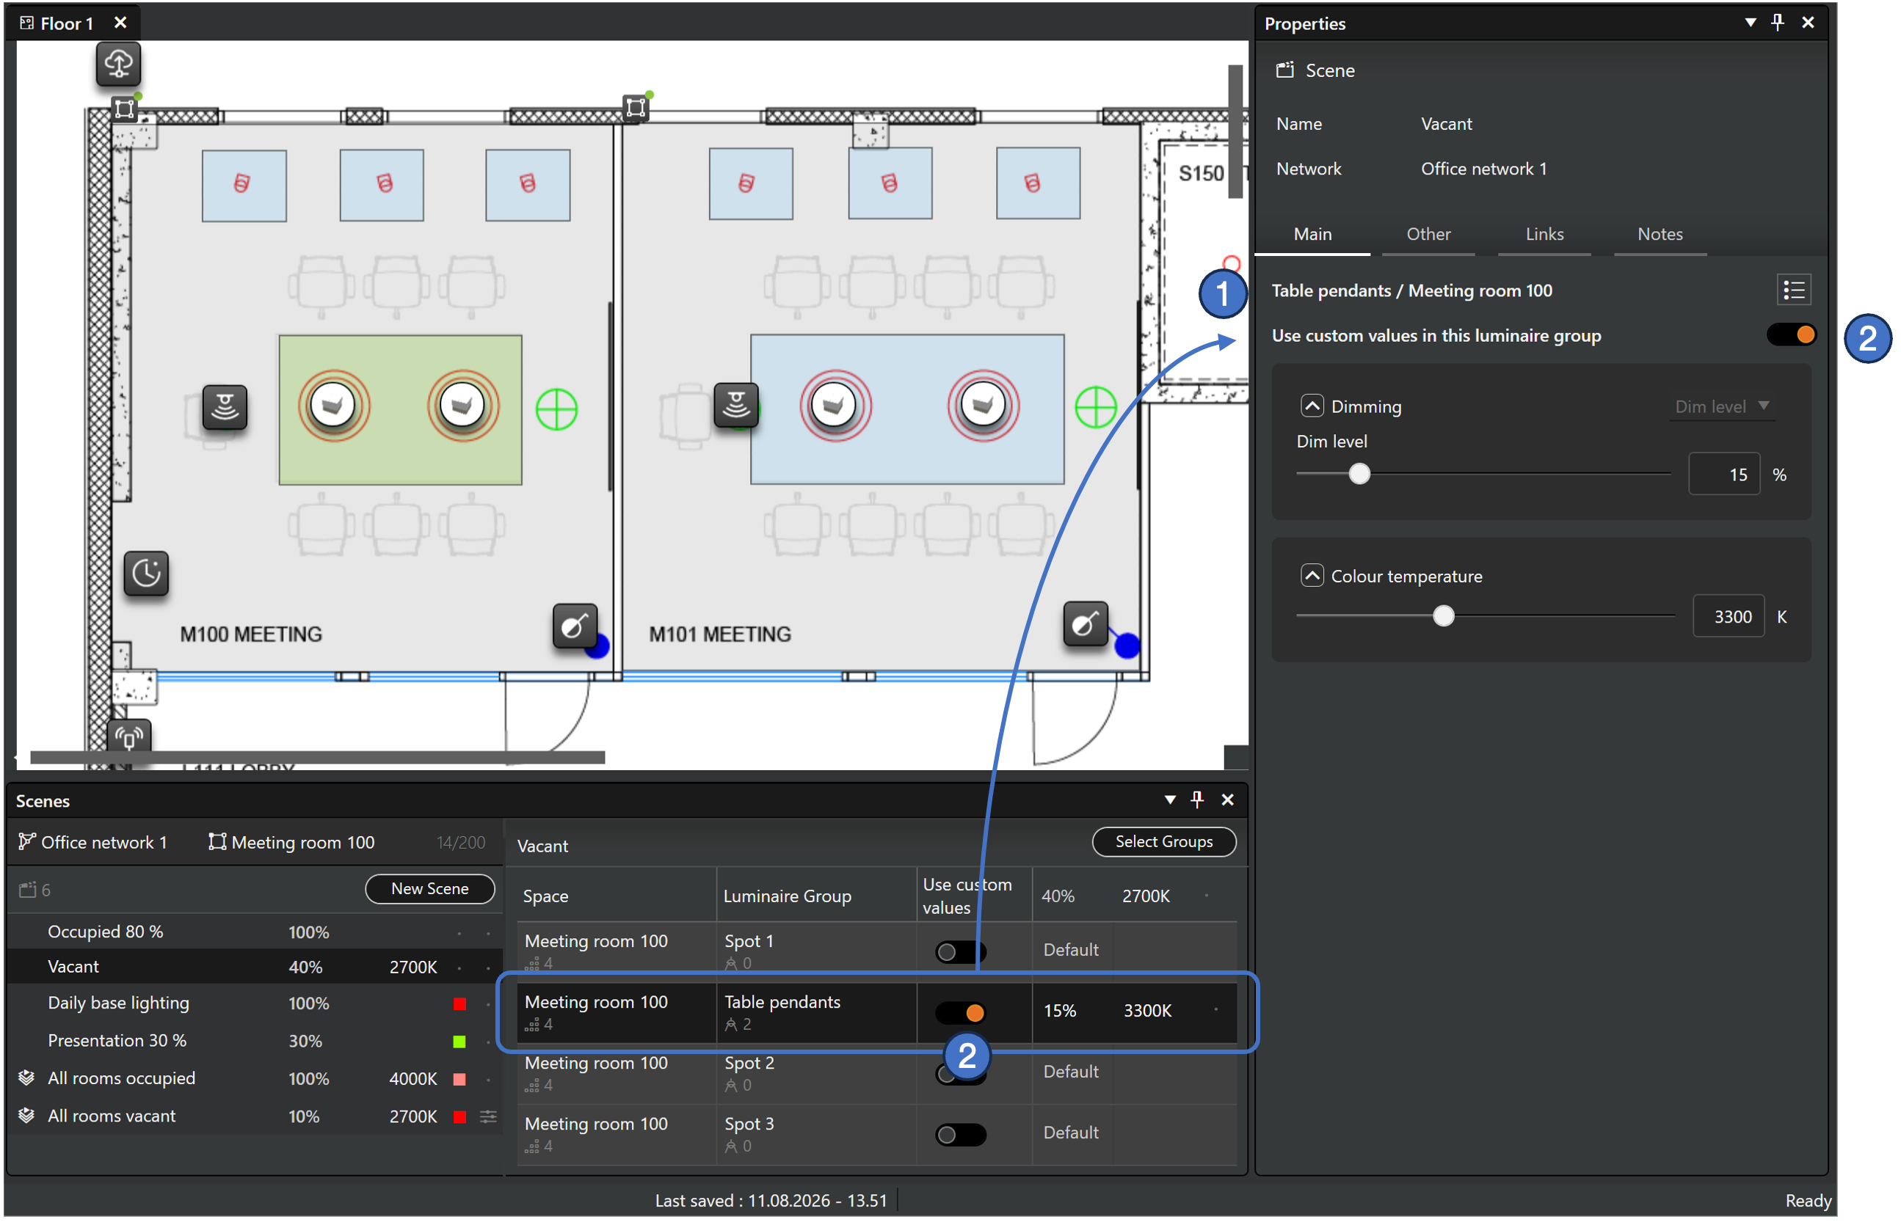Click the colour temperature Kelvin input field
The width and height of the screenshot is (1901, 1222).
click(x=1729, y=617)
